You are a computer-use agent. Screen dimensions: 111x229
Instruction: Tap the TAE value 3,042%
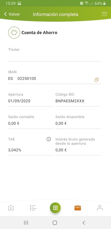tap(15, 150)
